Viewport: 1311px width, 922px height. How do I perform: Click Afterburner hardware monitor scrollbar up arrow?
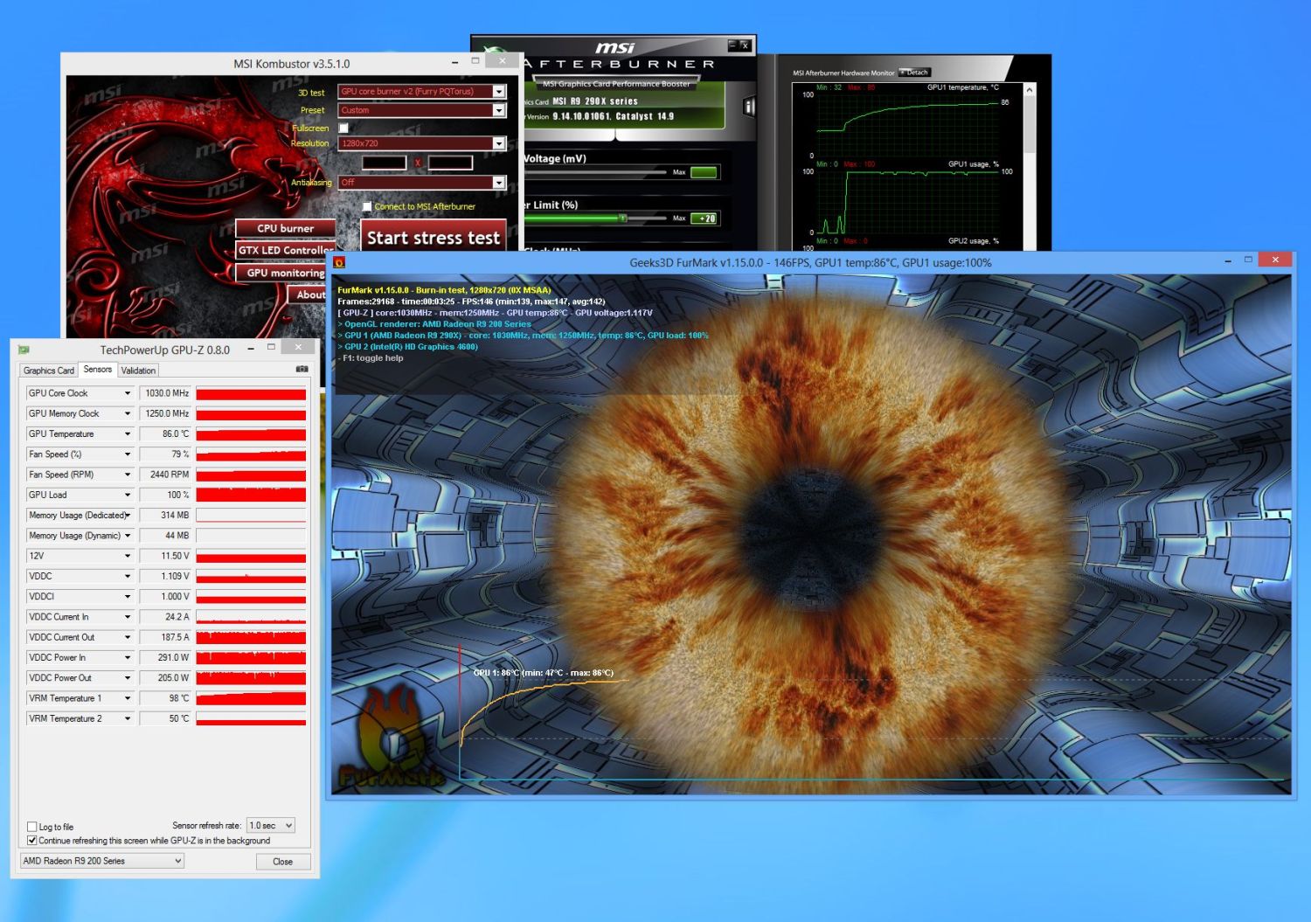[1030, 90]
